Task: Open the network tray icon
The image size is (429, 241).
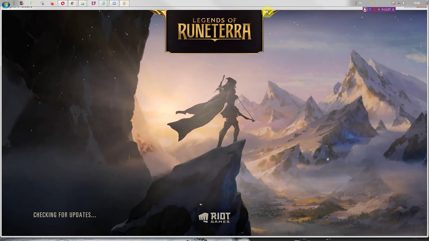Action: pyautogui.click(x=399, y=3)
